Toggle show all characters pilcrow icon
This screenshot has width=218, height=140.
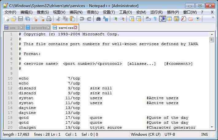(155, 19)
